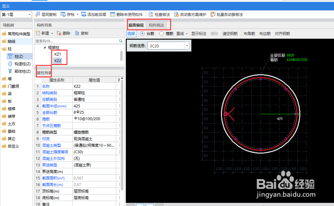Image resolution: width=334 pixels, height=206 pixels.
Task: Click the 复制 copy component icon
Action: [x=77, y=33]
